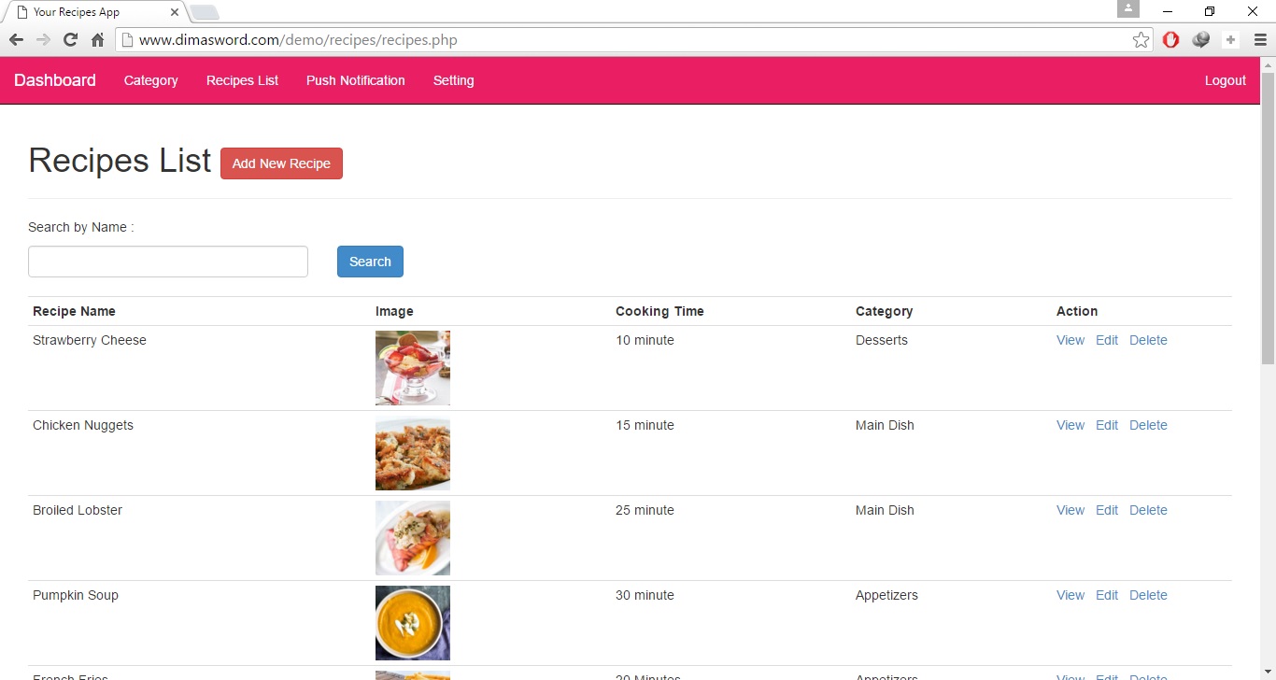Delete the Broiled Lobster recipe
This screenshot has height=680, width=1276.
(x=1148, y=510)
